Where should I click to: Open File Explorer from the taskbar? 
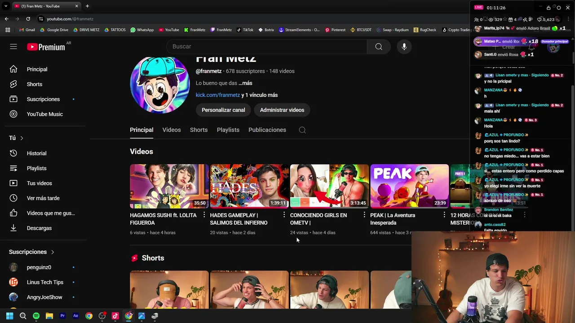[49, 316]
